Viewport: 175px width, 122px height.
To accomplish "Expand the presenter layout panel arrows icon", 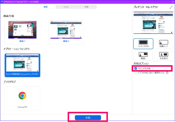I will (171, 7).
